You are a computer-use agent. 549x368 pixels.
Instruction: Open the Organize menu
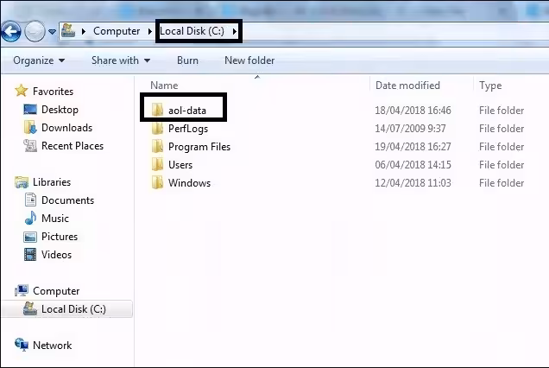[x=39, y=60]
